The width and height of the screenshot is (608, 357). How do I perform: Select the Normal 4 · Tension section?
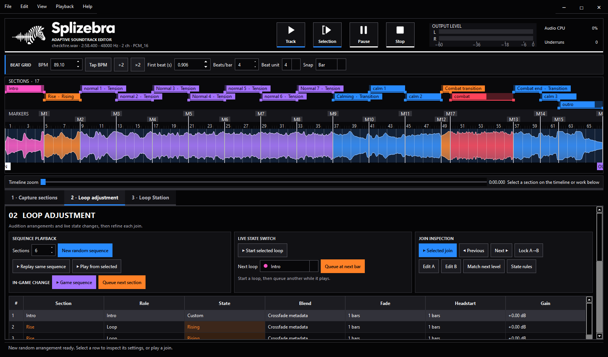pos(212,96)
